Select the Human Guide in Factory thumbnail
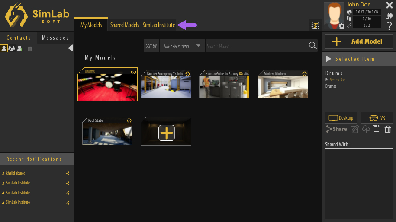The height and width of the screenshot is (222, 396). [x=224, y=84]
